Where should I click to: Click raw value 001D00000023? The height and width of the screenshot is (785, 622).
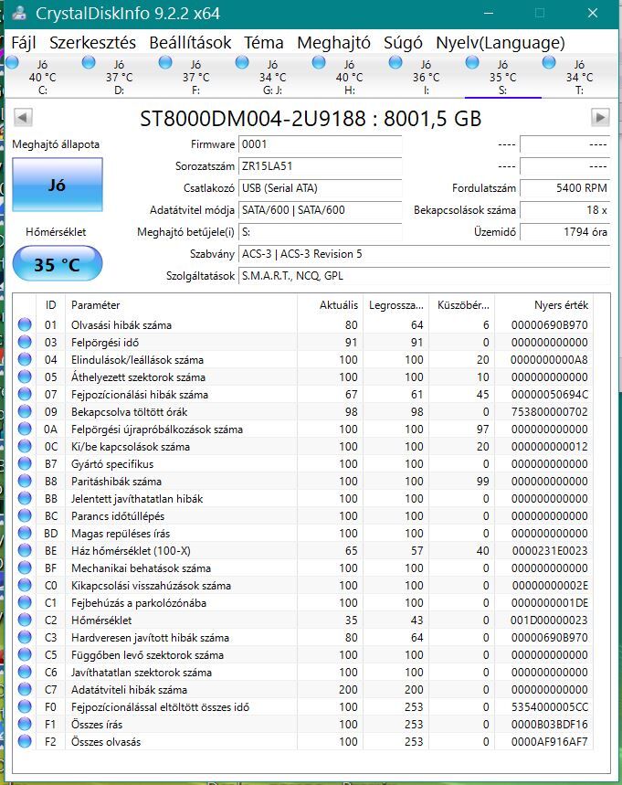point(549,620)
